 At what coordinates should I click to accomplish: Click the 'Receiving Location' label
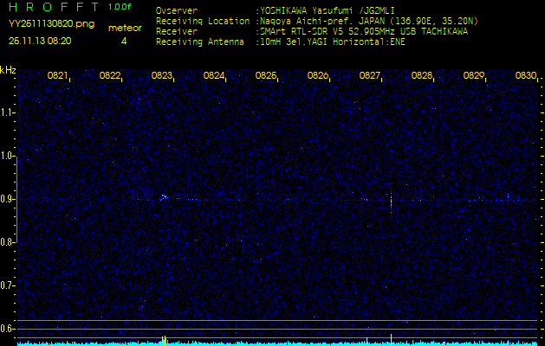[203, 21]
